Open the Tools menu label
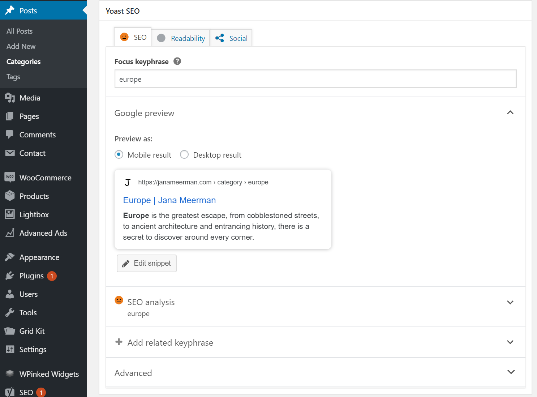 click(x=28, y=312)
